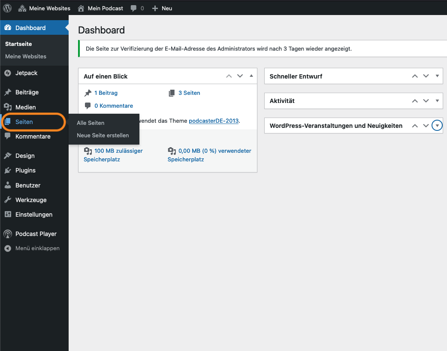447x351 pixels.
Task: Click the Kommentare bubble icon in sidebar
Action: coord(8,136)
